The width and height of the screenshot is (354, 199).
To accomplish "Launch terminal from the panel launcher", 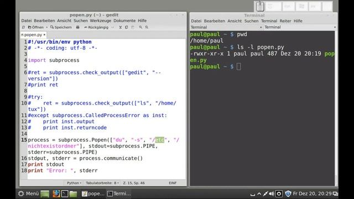I will (65, 194).
